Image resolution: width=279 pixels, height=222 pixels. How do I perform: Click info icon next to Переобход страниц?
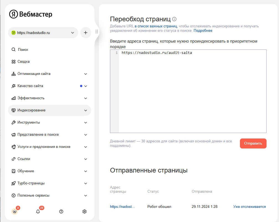(174, 19)
